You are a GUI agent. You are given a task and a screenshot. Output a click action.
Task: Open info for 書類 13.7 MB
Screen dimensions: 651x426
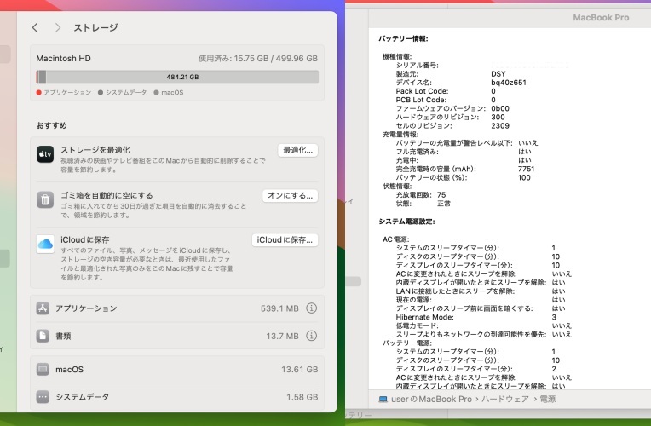(311, 336)
